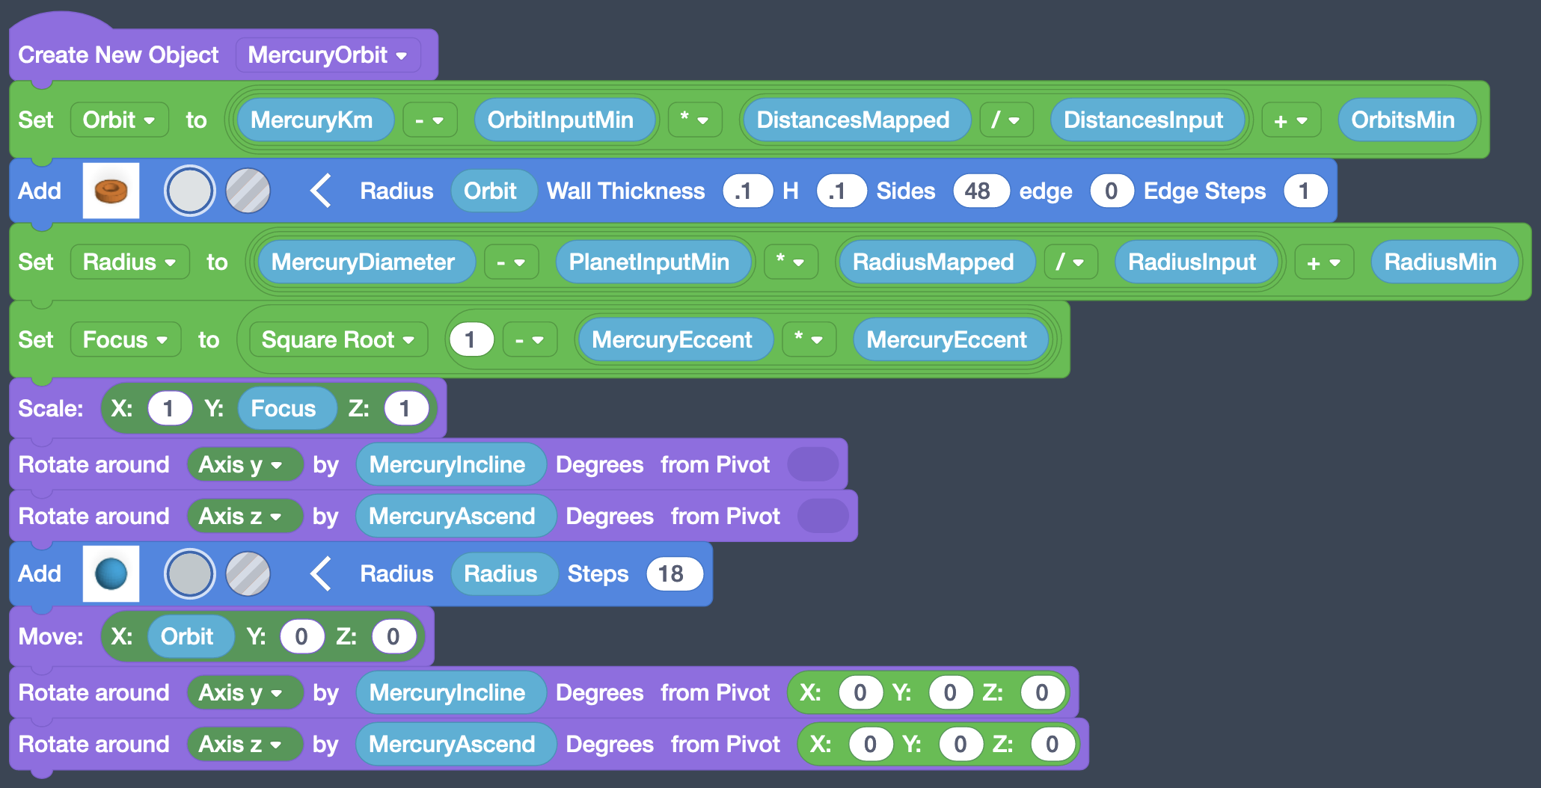Click the MercuryEccent variable pill
Image resolution: width=1541 pixels, height=788 pixels.
click(674, 339)
